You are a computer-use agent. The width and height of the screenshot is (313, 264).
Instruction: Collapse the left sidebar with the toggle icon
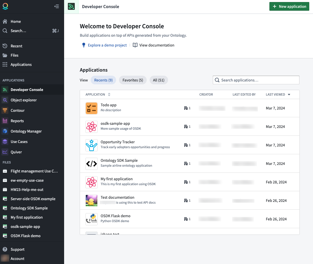57,6
